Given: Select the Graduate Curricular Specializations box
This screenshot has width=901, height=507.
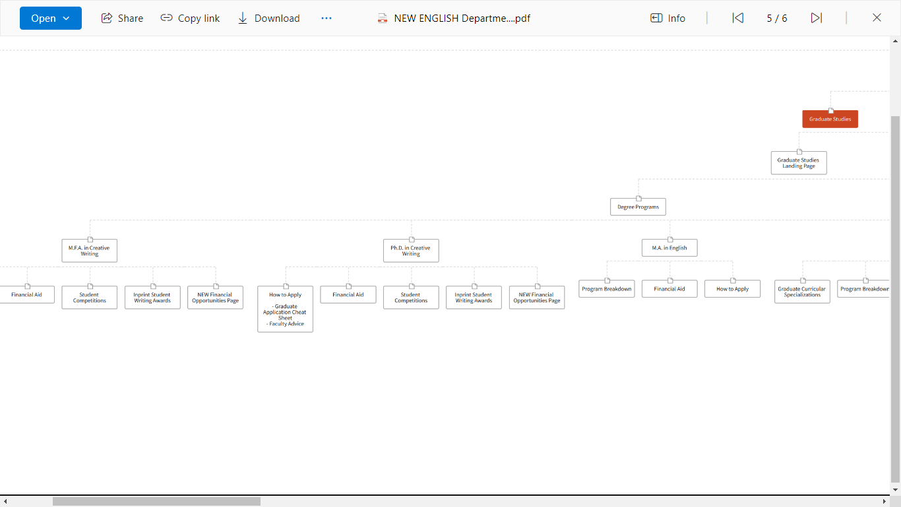Looking at the screenshot, I should click(802, 292).
